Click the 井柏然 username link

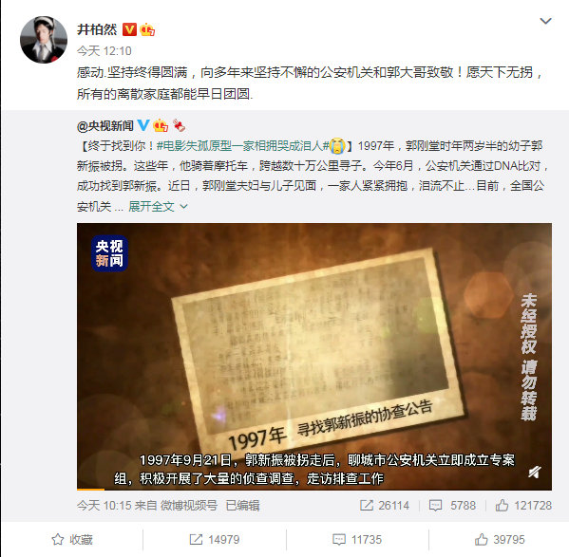tap(97, 29)
